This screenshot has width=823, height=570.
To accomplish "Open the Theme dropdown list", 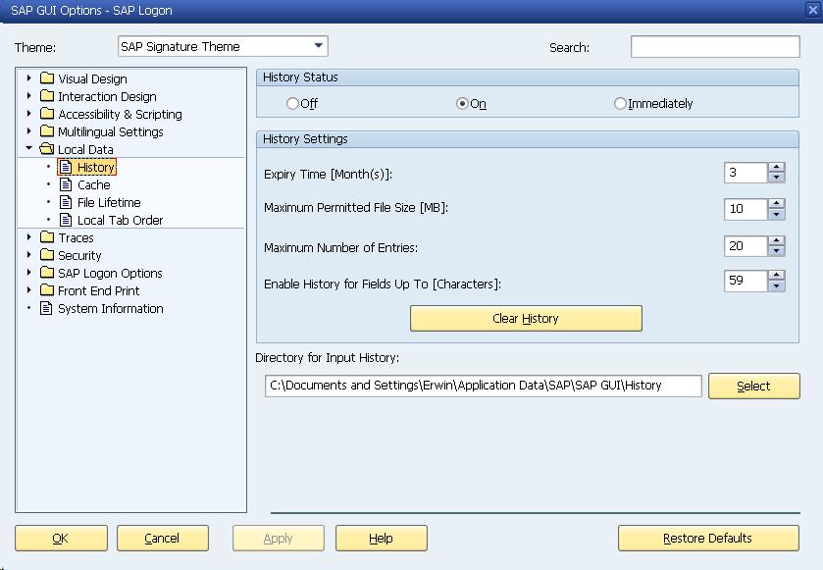I will (318, 46).
